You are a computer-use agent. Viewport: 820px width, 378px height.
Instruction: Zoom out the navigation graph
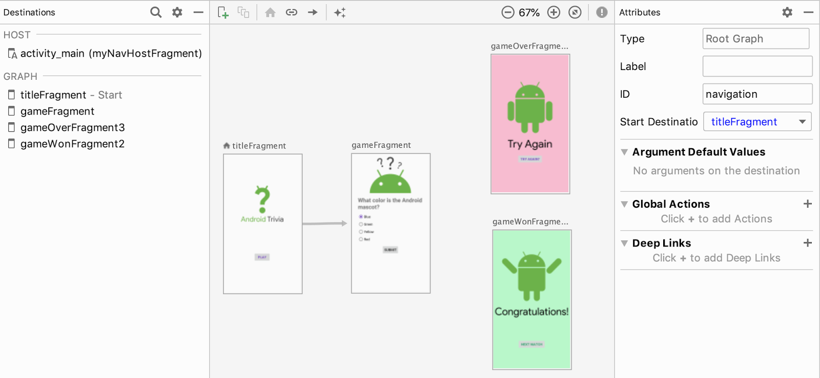(x=507, y=12)
